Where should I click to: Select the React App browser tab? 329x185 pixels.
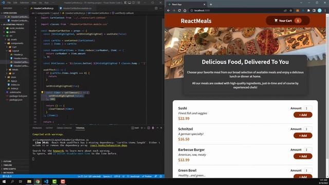point(187,4)
